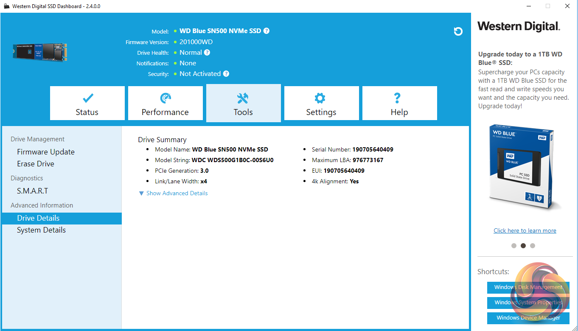Click the Maximum LBA value 976773167
The image size is (578, 331).
click(368, 160)
